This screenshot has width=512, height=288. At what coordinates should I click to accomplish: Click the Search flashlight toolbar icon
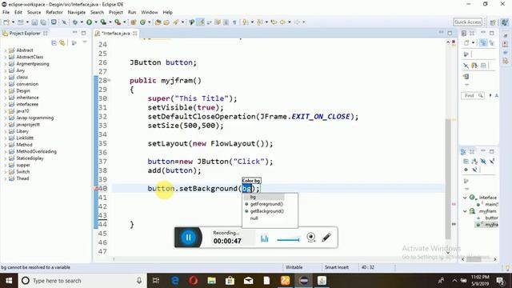[176, 22]
